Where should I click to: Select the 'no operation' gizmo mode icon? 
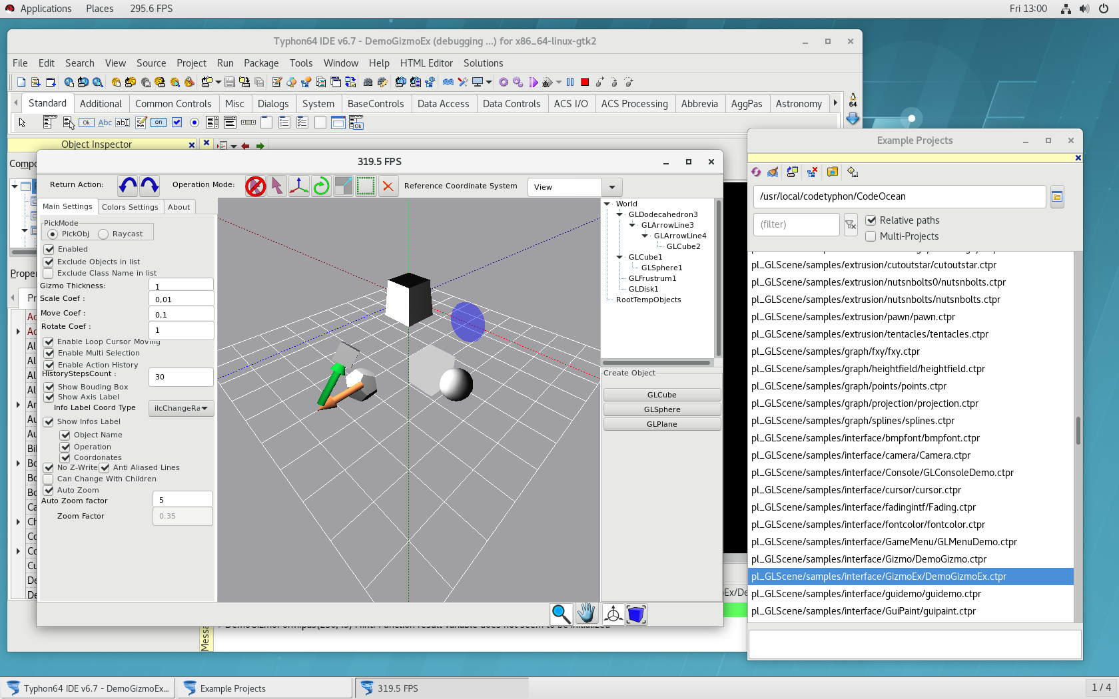pyautogui.click(x=256, y=186)
